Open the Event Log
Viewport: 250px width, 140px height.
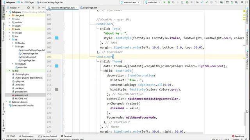pyautogui.click(x=238, y=136)
